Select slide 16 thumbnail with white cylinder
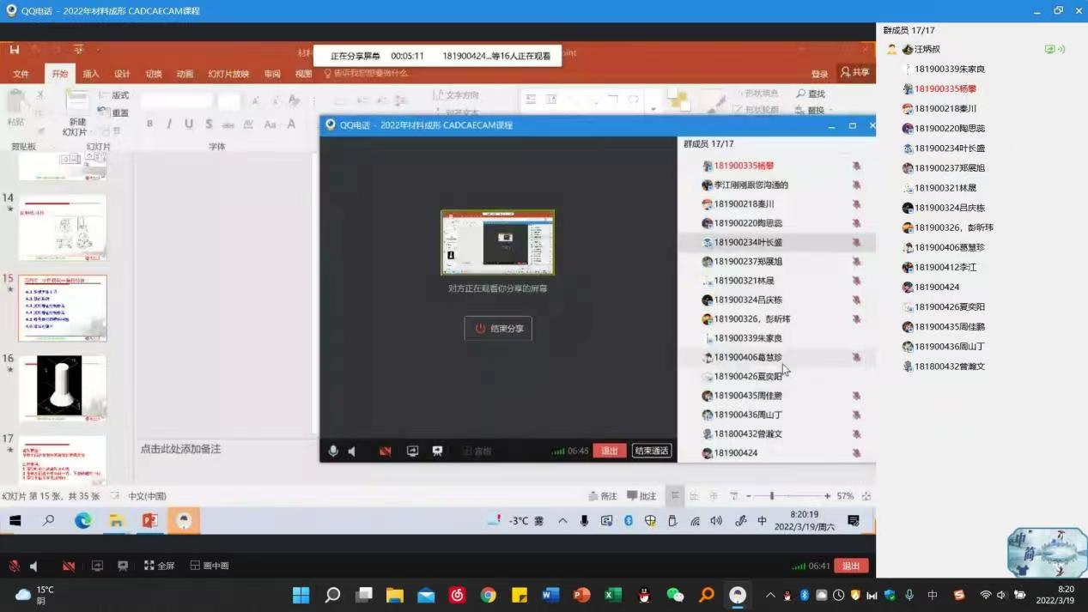 point(61,387)
